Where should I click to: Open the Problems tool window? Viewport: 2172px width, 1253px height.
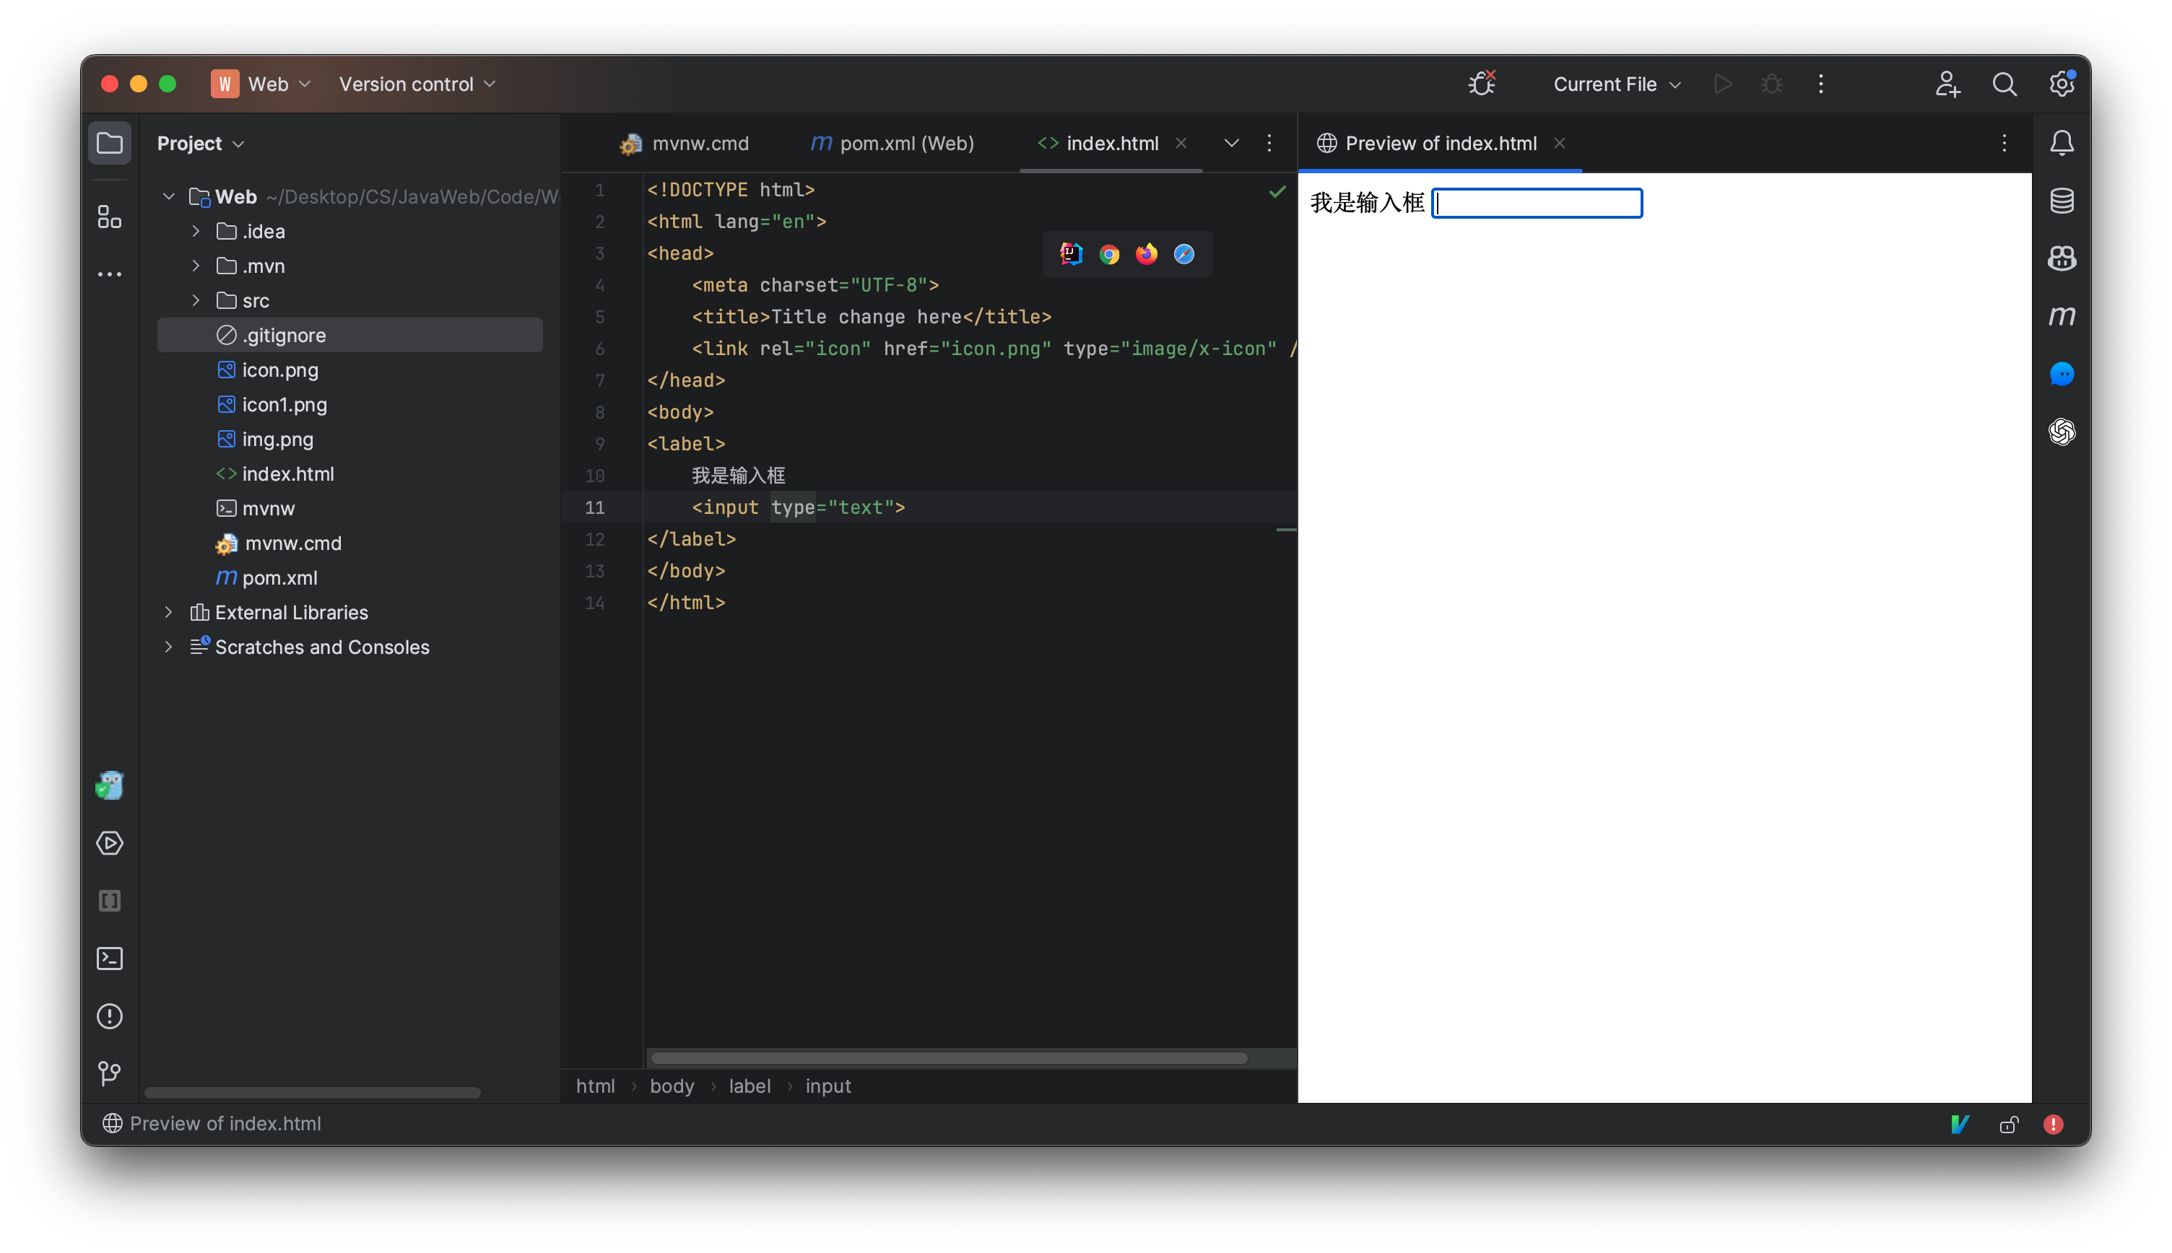109,1016
